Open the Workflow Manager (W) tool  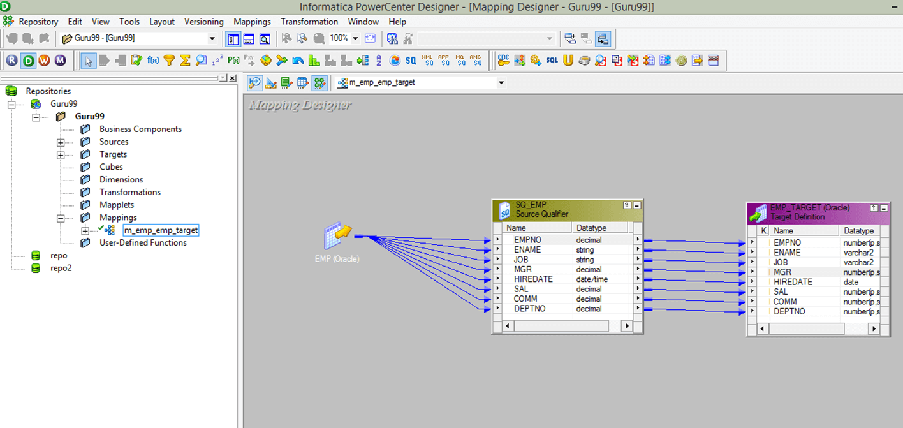(44, 61)
